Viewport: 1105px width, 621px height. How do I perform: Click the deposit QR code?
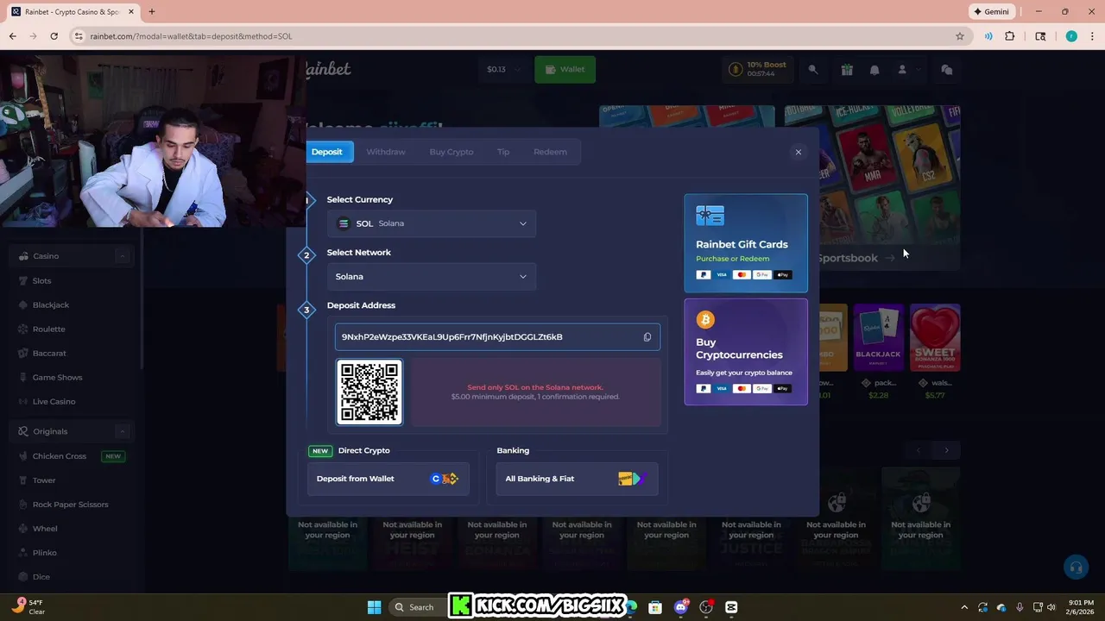pos(369,392)
